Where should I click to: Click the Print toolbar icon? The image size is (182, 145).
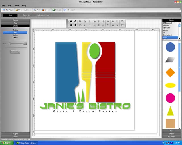(x=37, y=10)
